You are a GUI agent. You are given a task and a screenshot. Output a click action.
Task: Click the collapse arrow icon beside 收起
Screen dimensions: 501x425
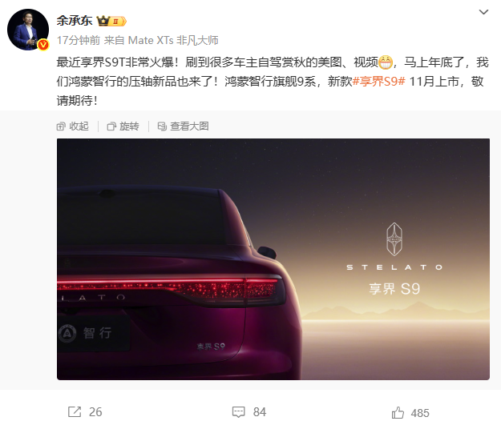pyautogui.click(x=61, y=126)
